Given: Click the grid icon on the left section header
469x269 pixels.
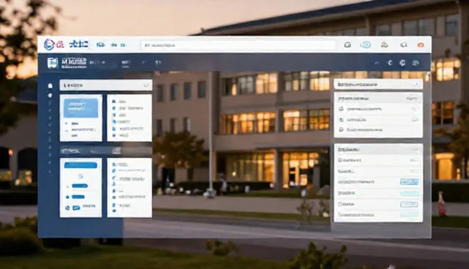Looking at the screenshot, I should click(x=117, y=151).
